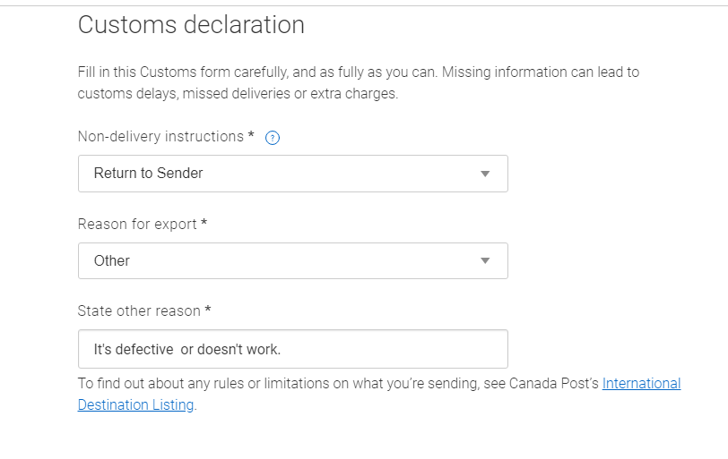Expand the arrow on the Other dropdown
This screenshot has height=459, width=728.
pyautogui.click(x=485, y=260)
